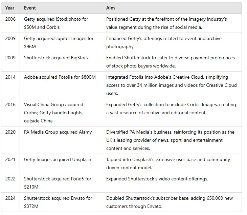247x215 pixels.
Task: Click the Adobe acquired Fotolia event cell
Action: click(x=60, y=77)
